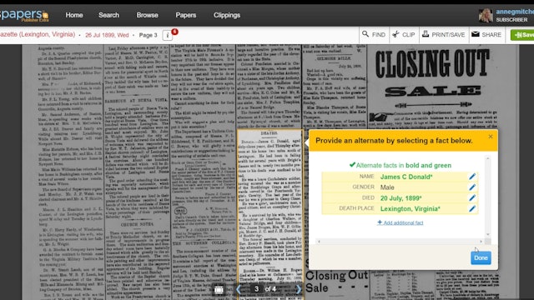
Task: Open the Browse menu
Action: [147, 15]
